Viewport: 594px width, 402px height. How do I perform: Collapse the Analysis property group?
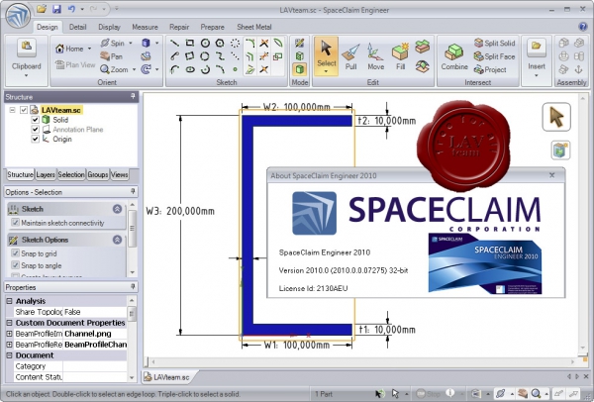(9, 301)
